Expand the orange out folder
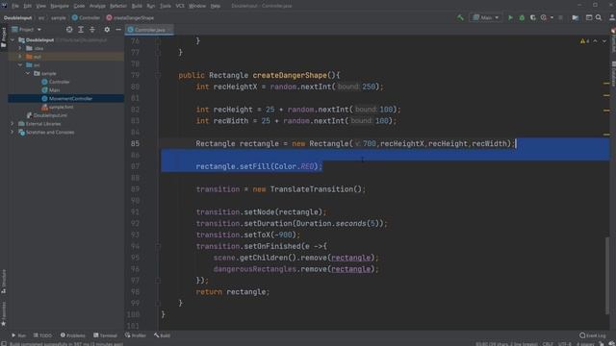This screenshot has width=616, height=346. tap(20, 57)
